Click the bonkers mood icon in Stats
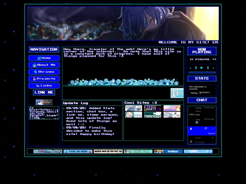The image size is (246, 184). coord(200,93)
